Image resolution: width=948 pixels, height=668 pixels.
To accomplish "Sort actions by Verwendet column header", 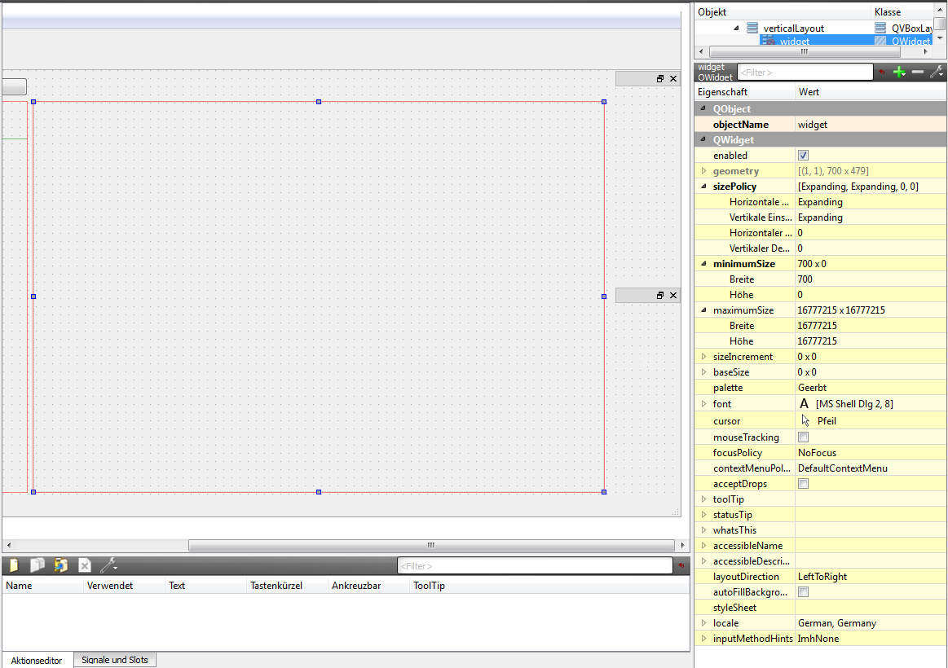I will click(x=124, y=585).
